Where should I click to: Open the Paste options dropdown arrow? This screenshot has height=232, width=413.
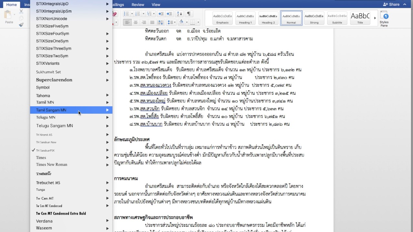tap(15, 15)
